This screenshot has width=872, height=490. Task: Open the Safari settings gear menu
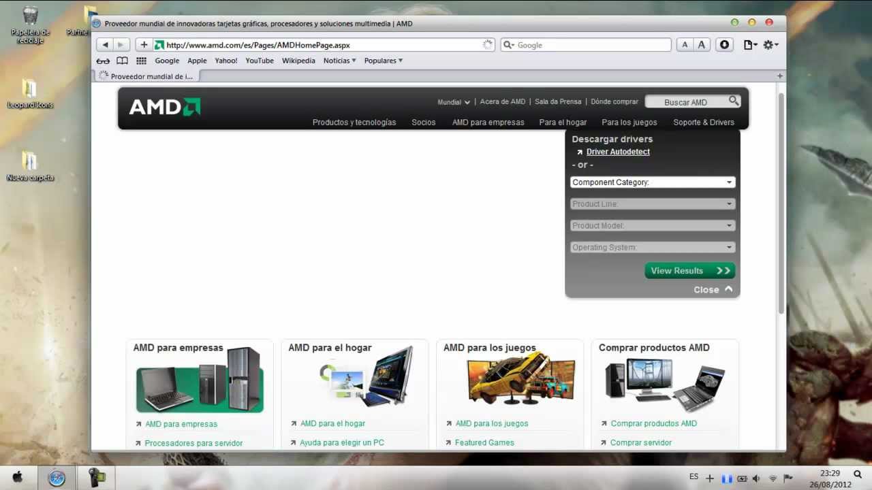click(x=770, y=45)
